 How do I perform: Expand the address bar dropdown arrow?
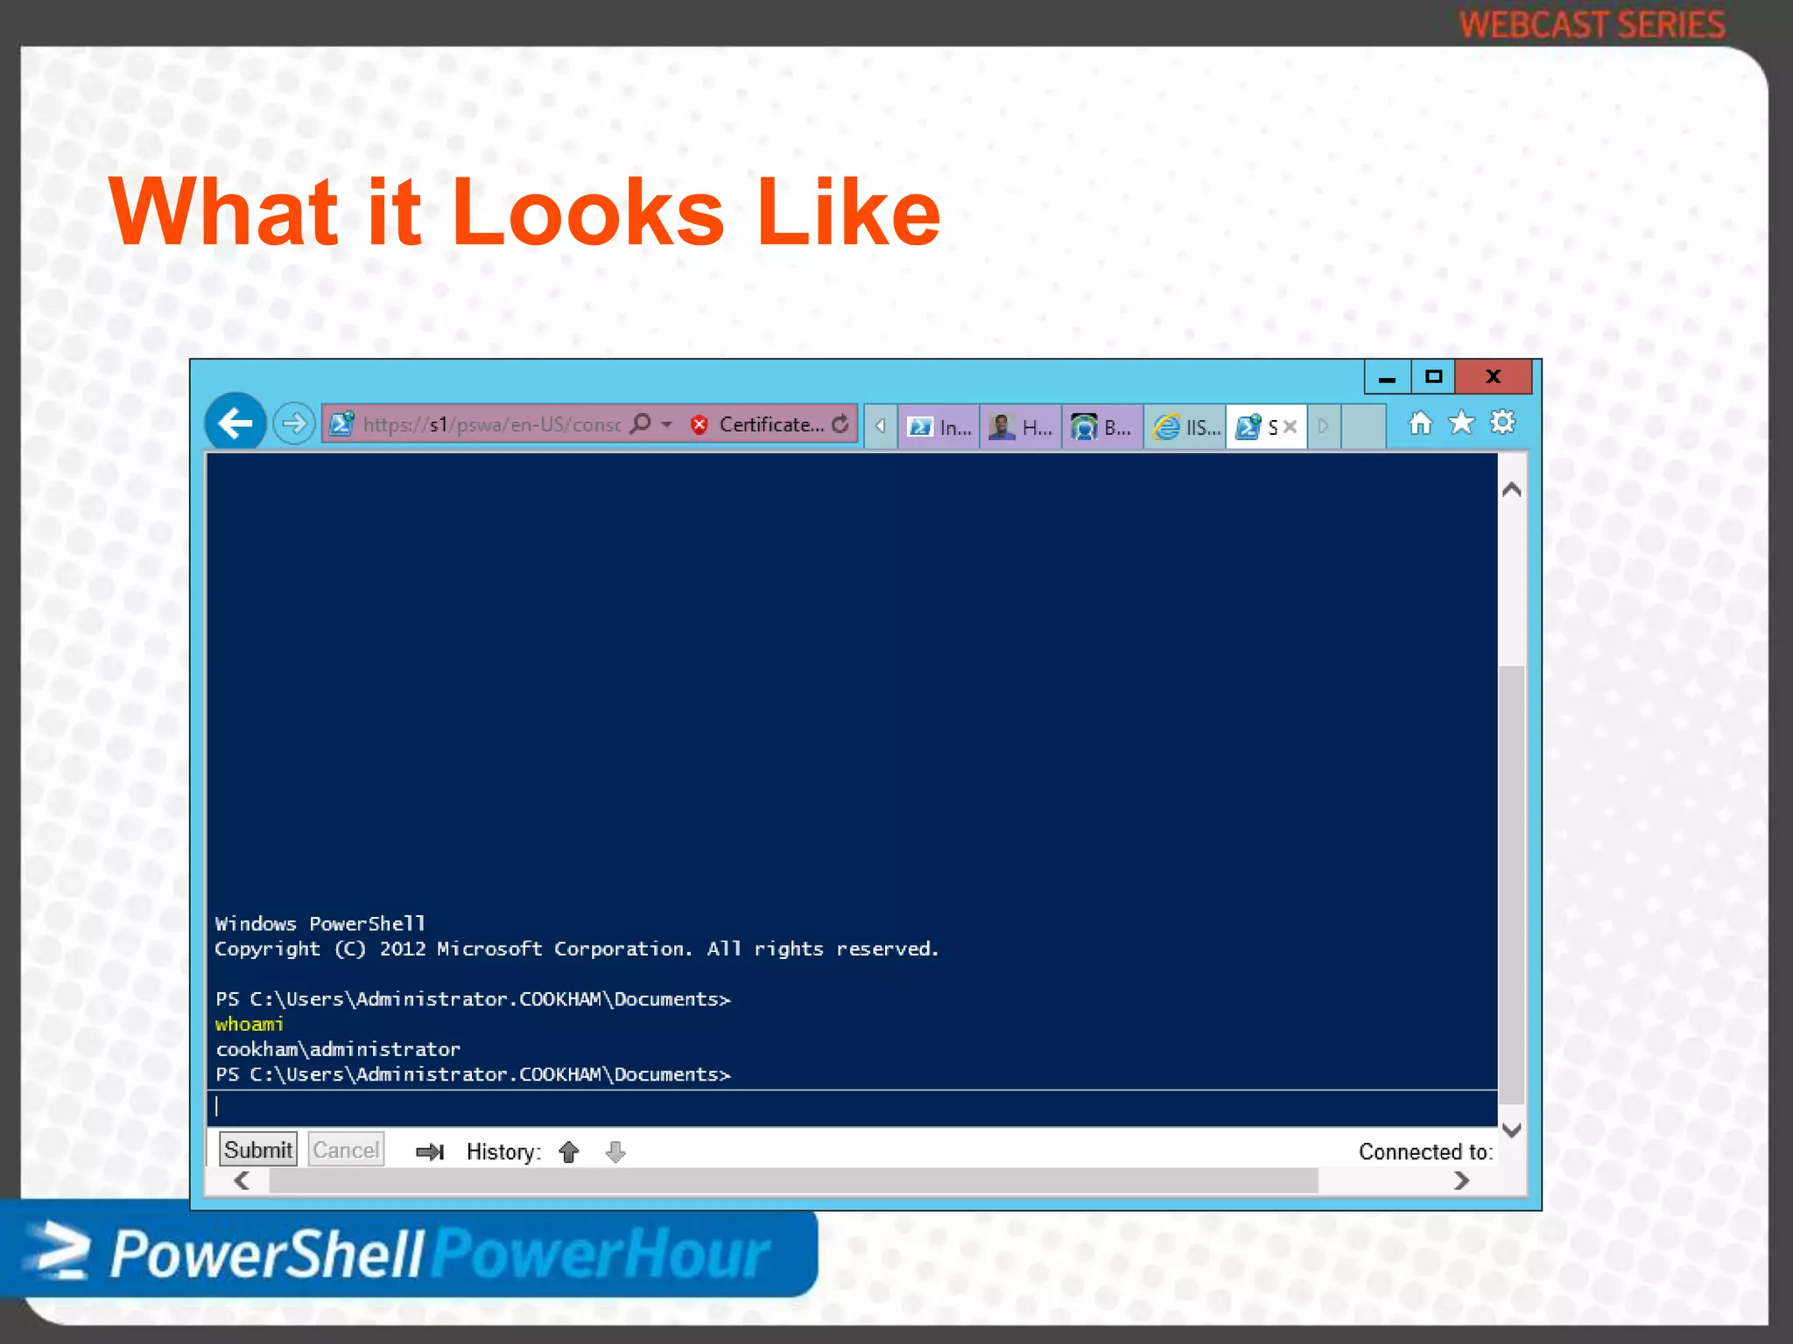[667, 424]
